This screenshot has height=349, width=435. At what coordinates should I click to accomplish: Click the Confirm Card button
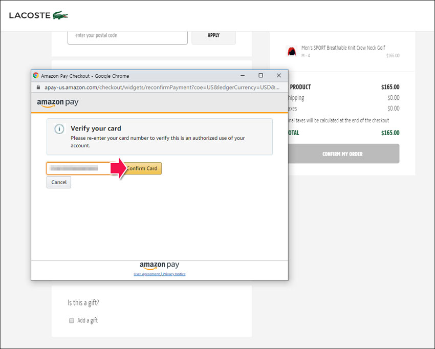[x=142, y=168]
